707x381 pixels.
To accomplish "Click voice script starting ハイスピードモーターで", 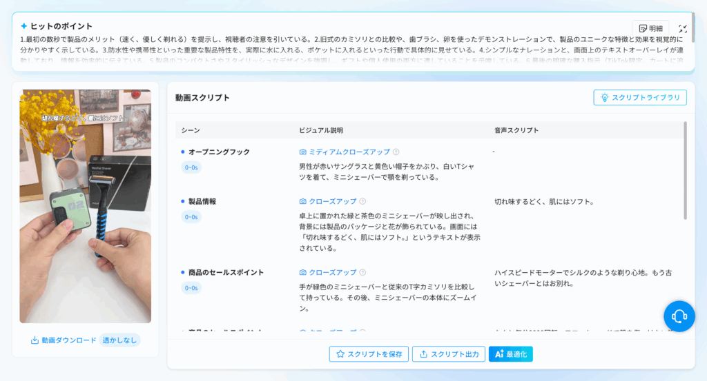I will [583, 278].
